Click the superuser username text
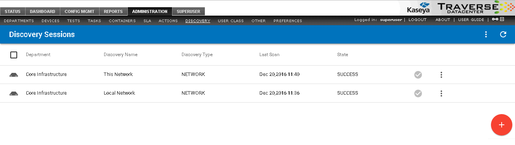The height and width of the screenshot is (145, 515). pyautogui.click(x=391, y=19)
